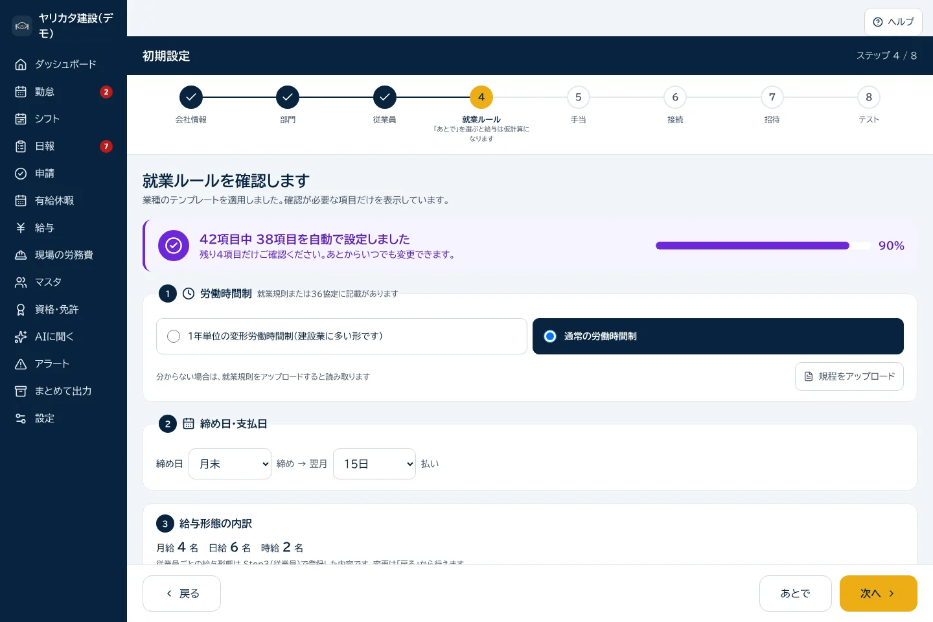Click the 現場の労務費 helmet icon

(x=21, y=255)
